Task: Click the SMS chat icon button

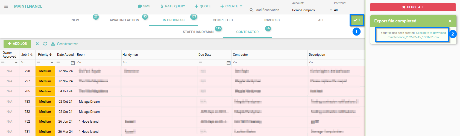Action: point(144,6)
